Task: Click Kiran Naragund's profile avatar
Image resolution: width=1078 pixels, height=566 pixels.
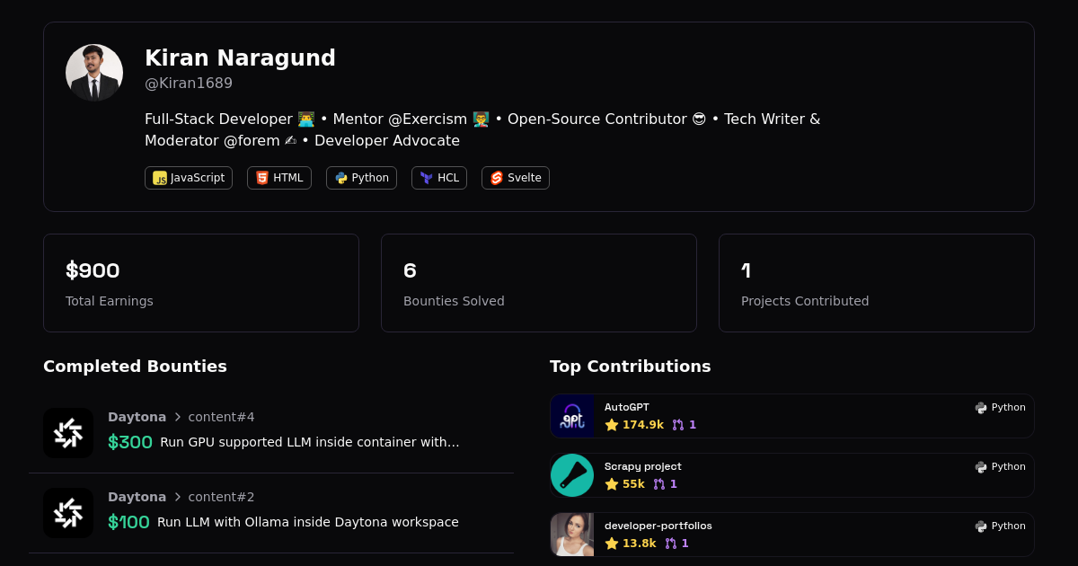Action: (94, 73)
